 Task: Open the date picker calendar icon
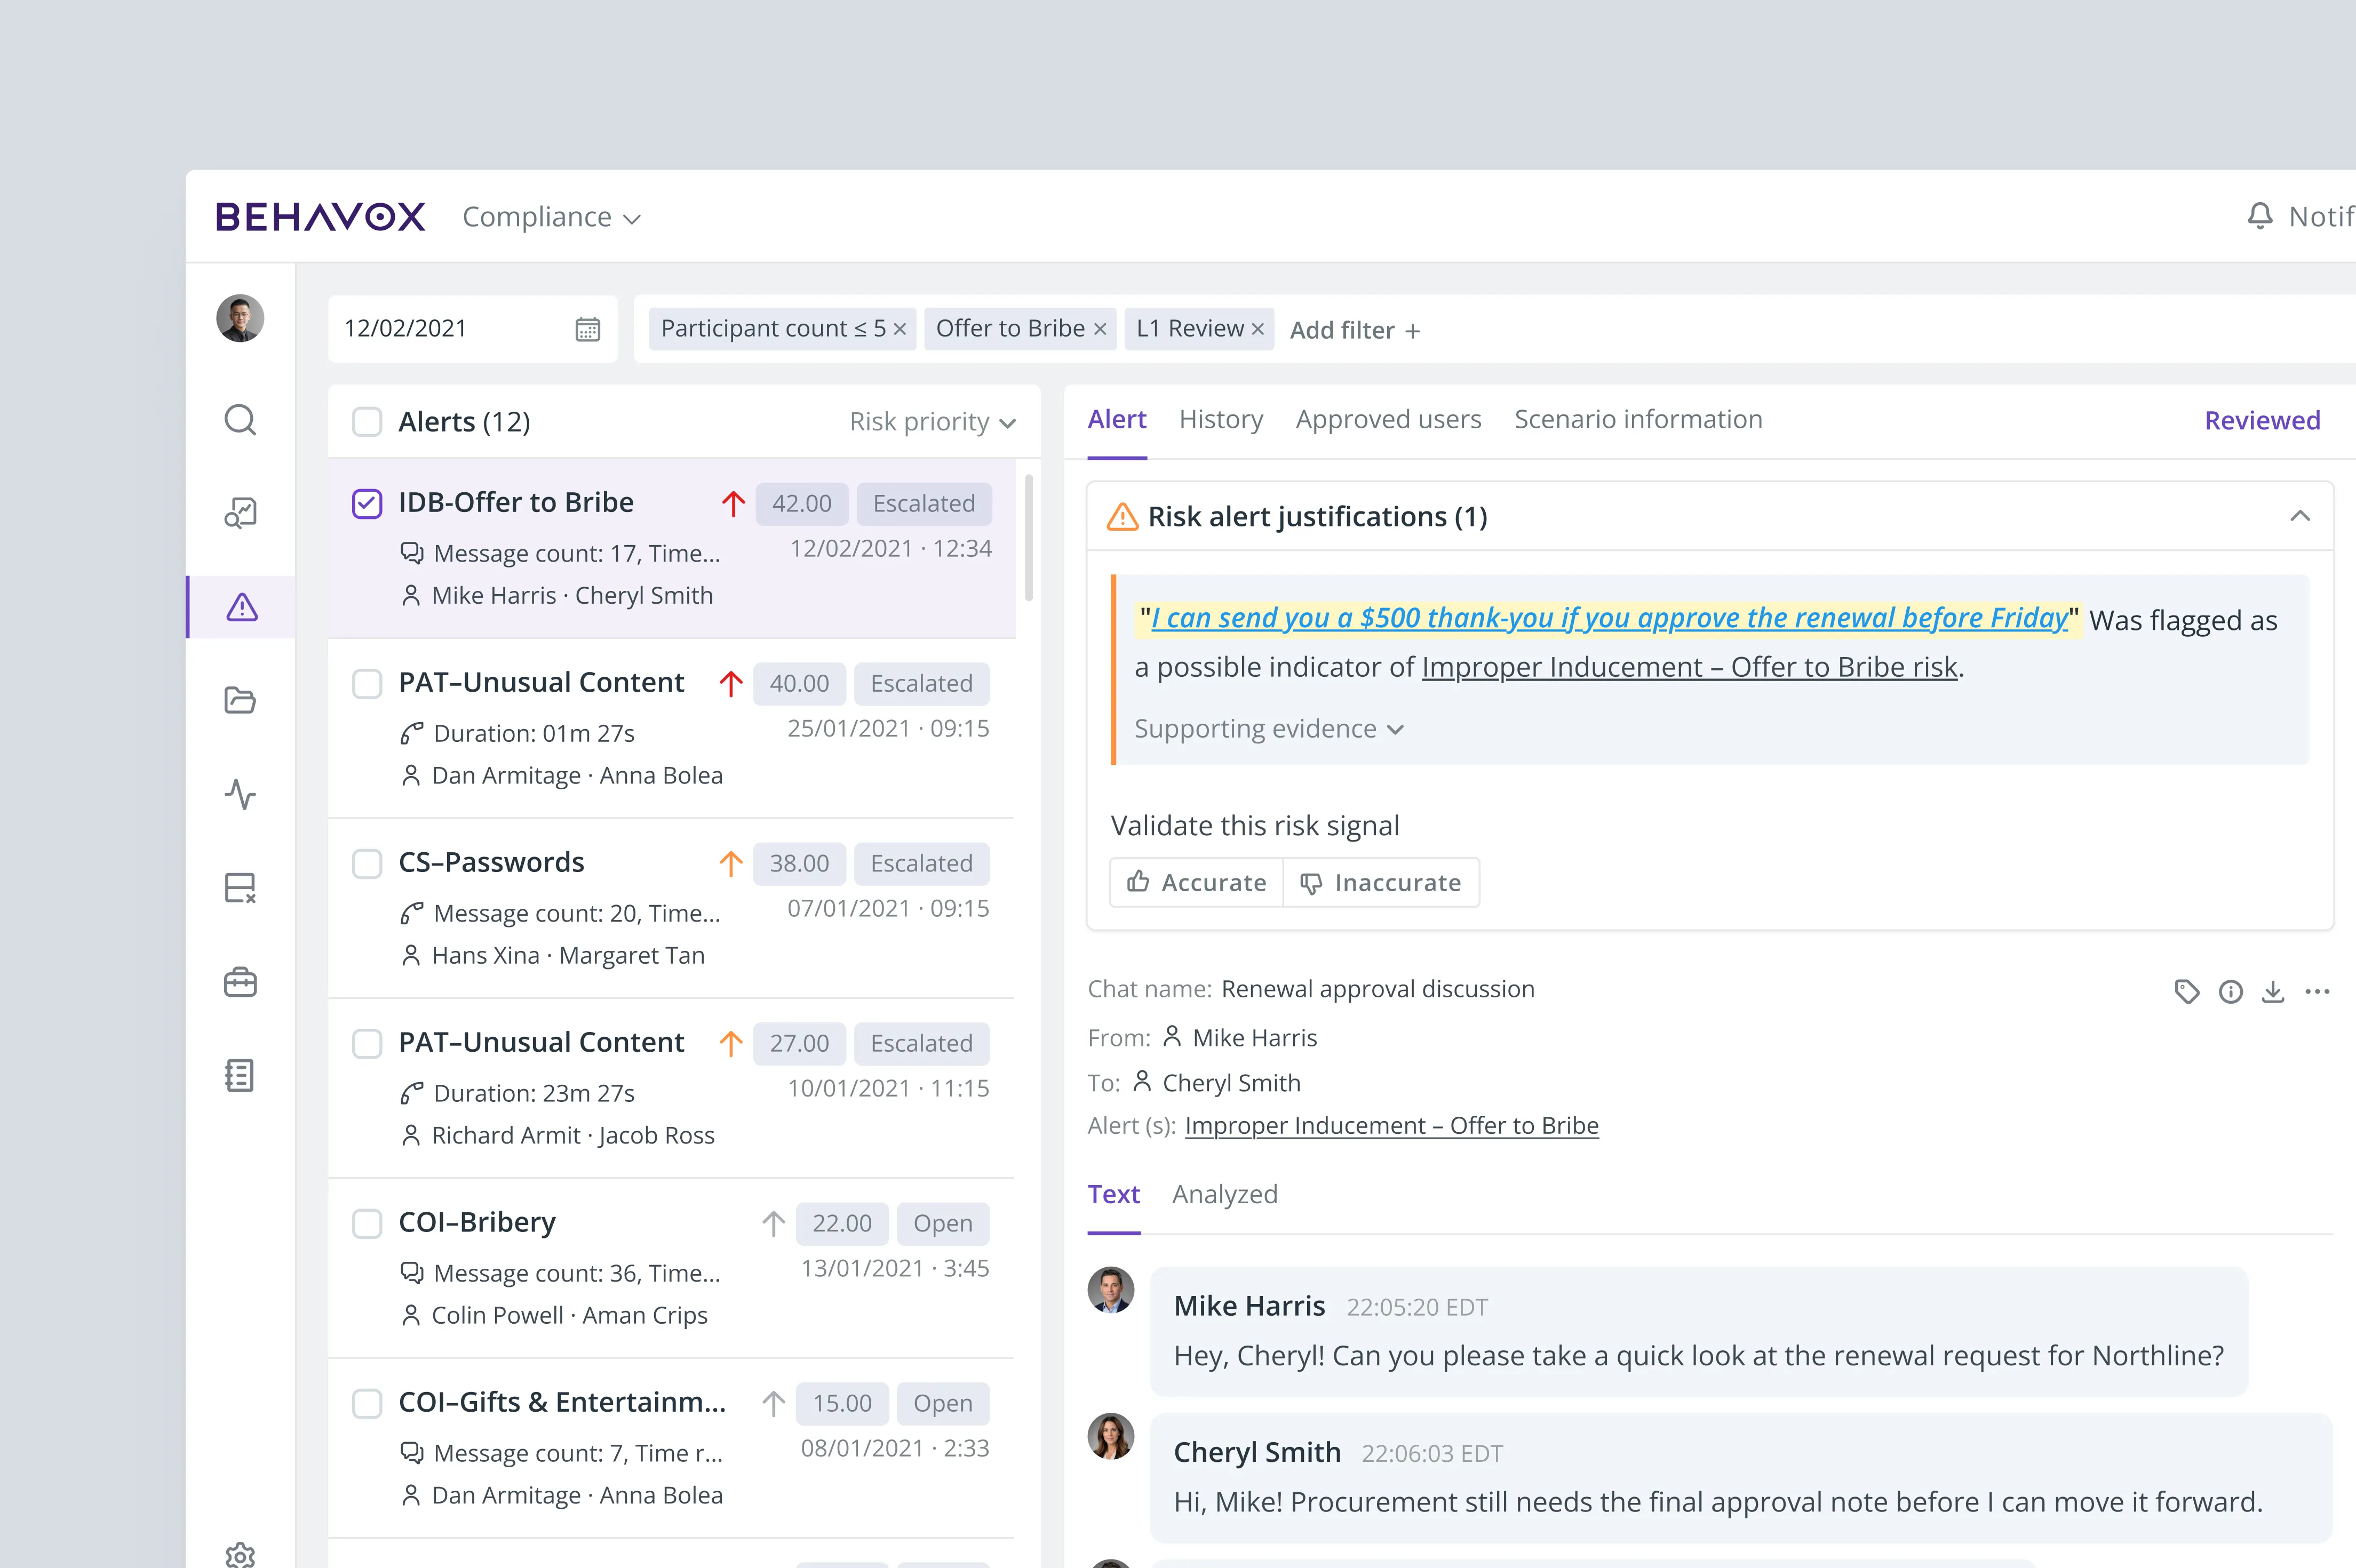point(587,329)
